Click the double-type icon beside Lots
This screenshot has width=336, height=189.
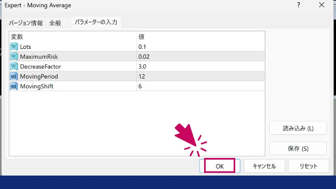point(14,47)
